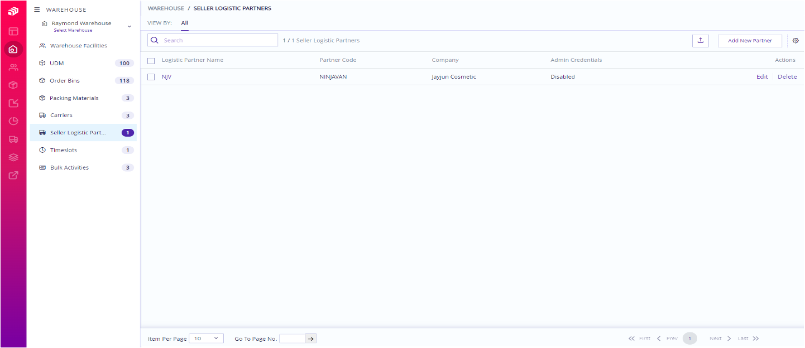Click the team members icon below the home icon
The width and height of the screenshot is (805, 348).
(12, 67)
